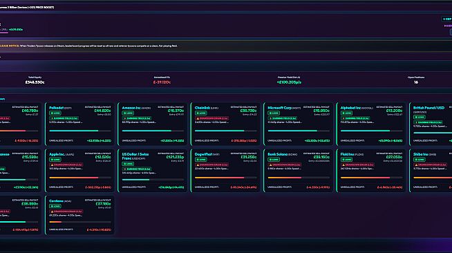Viewport: 452px width, 253px height.
Task: Click the Total Equity value £548.530c
Action: [x=35, y=82]
